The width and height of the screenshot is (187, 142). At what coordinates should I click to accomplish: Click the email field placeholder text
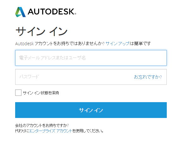[x=52, y=58]
